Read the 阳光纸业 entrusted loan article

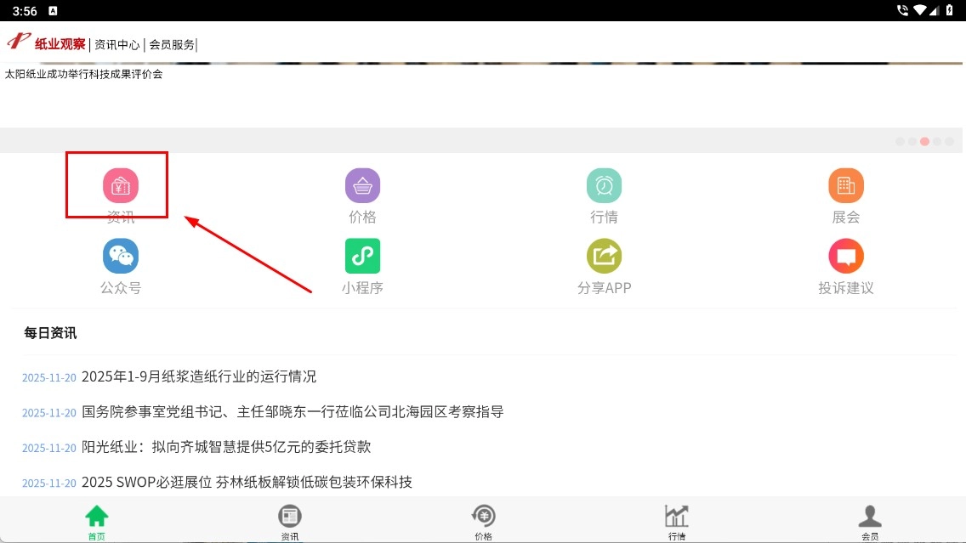tap(226, 447)
